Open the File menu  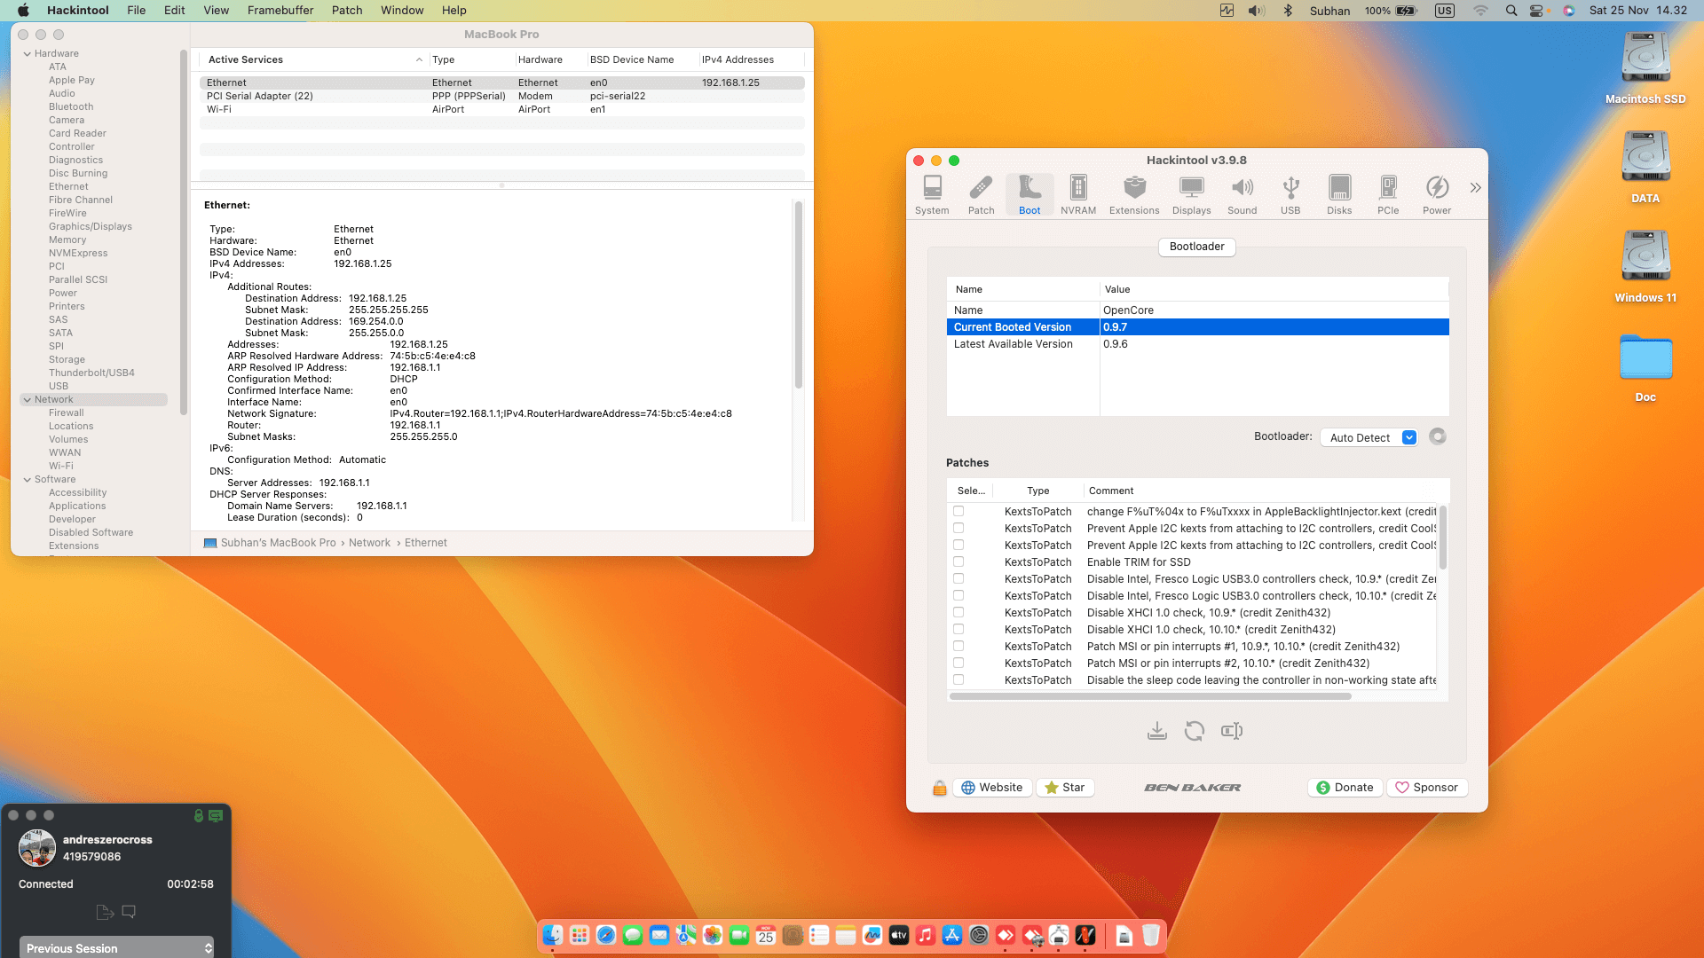coord(136,11)
